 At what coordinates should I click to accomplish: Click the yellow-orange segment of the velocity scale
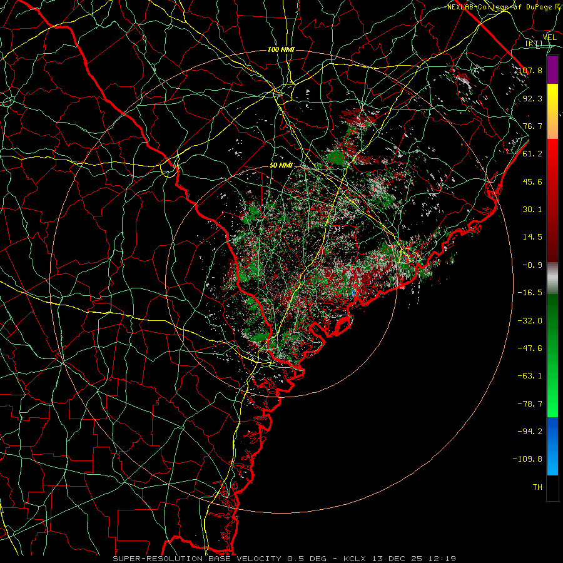point(552,111)
